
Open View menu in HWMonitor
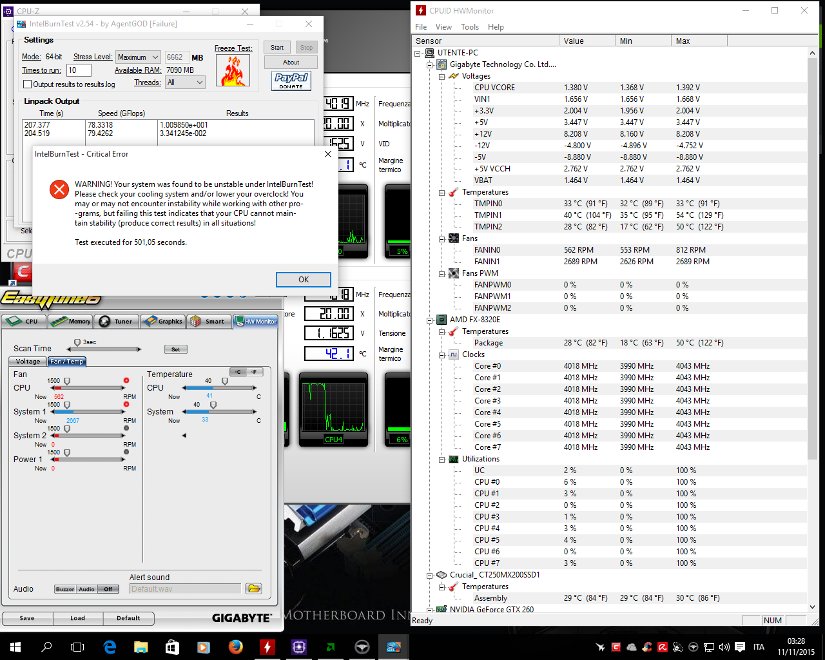[443, 27]
